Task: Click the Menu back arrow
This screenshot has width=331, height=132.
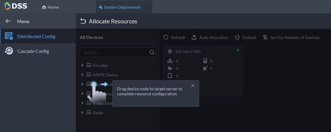Action: (x=8, y=21)
